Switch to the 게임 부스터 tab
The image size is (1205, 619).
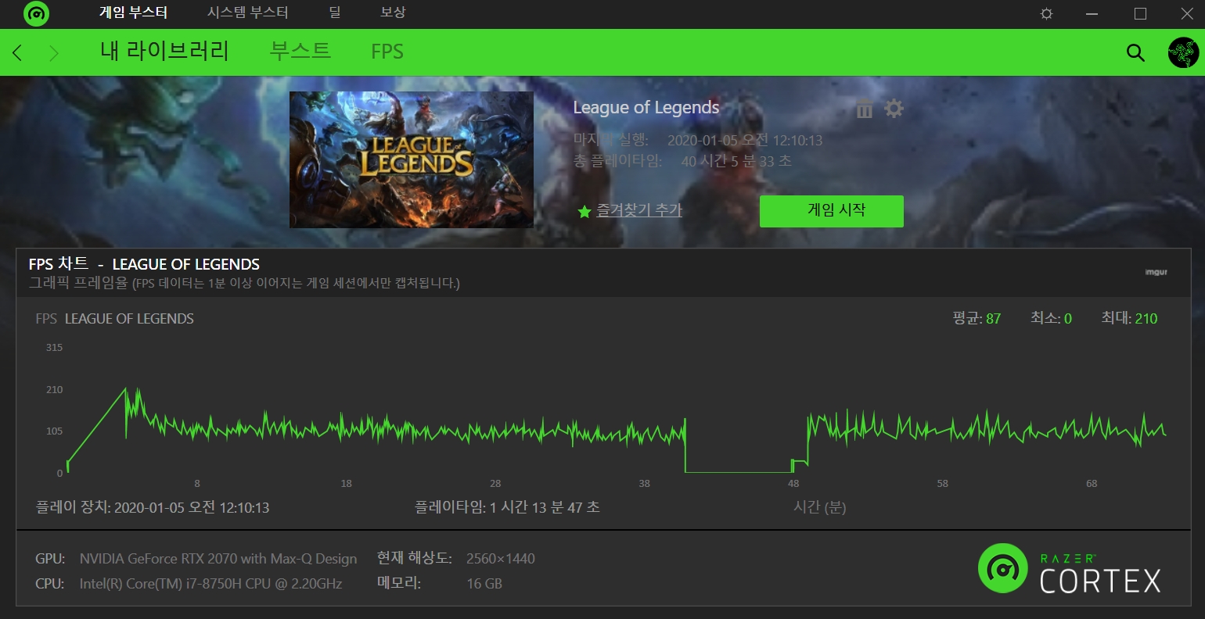click(x=133, y=13)
